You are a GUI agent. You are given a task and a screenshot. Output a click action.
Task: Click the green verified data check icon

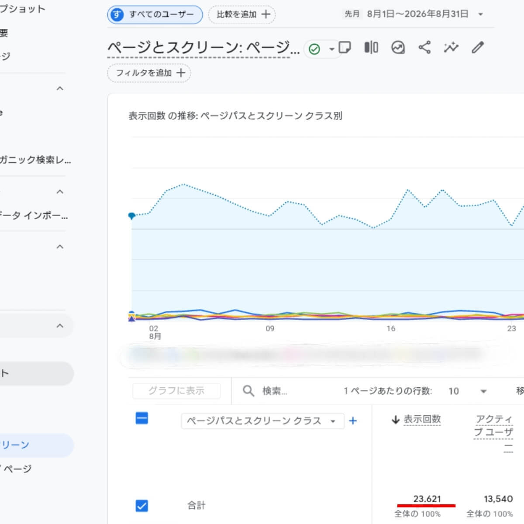coord(314,49)
